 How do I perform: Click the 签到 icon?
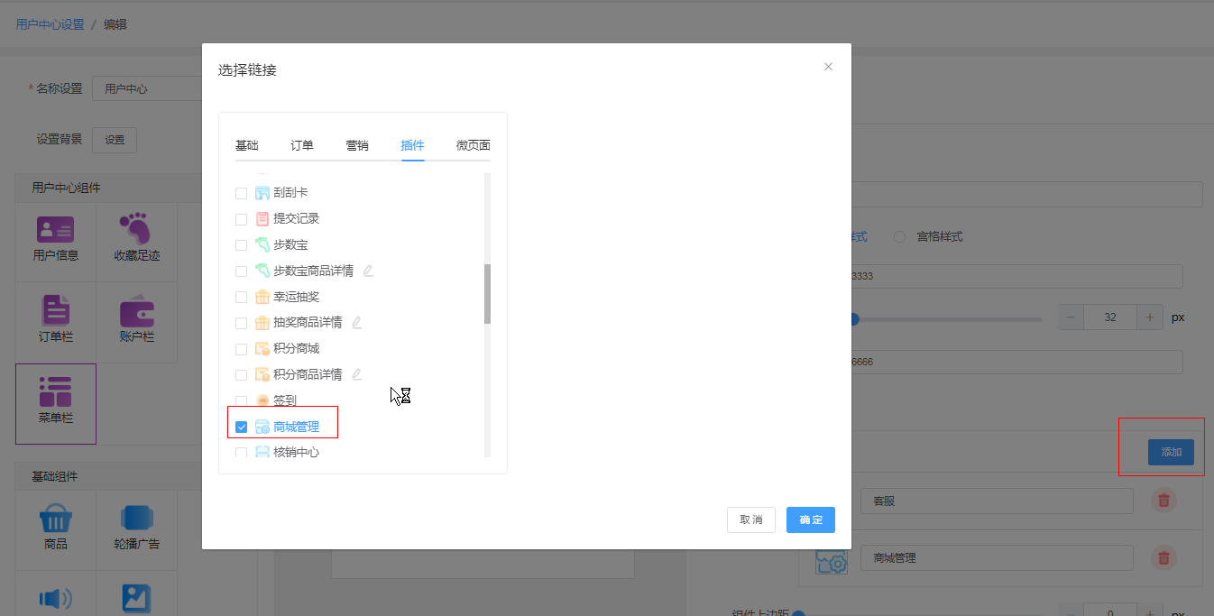click(262, 400)
